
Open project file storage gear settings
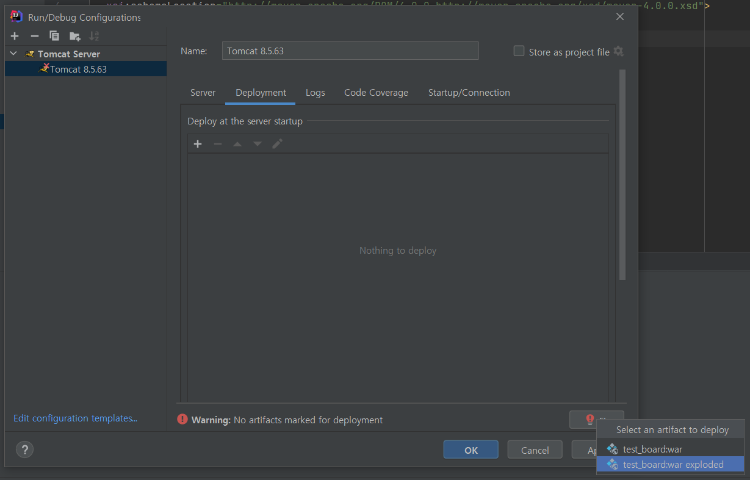tap(618, 51)
